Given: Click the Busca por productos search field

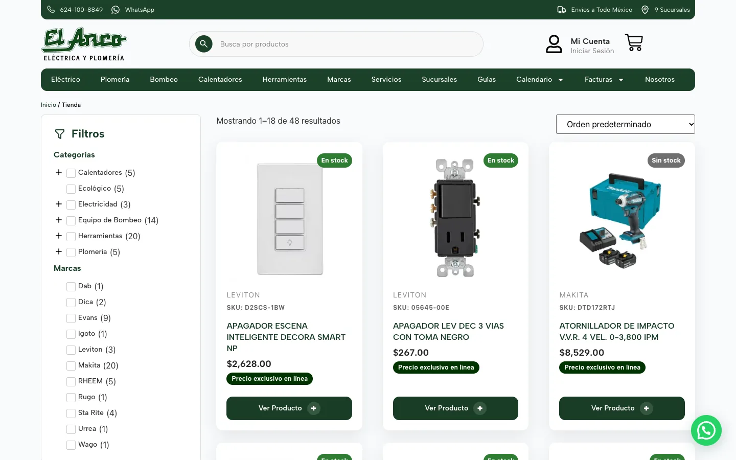Looking at the screenshot, I should 336,44.
